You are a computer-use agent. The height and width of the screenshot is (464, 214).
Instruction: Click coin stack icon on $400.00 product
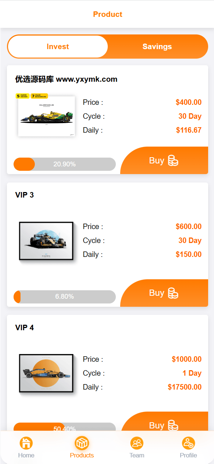point(173,161)
